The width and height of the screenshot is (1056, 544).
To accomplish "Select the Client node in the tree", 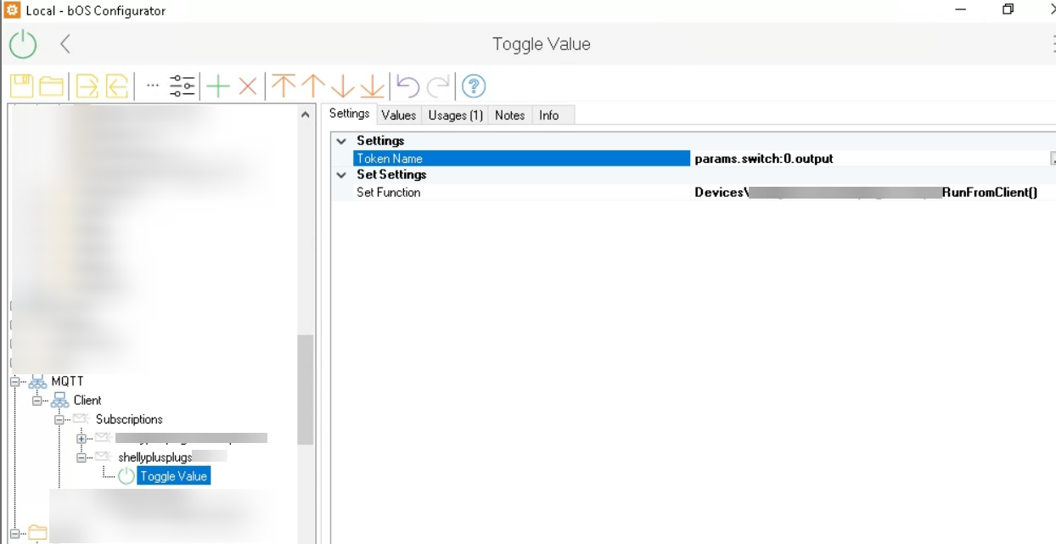I will 87,401.
